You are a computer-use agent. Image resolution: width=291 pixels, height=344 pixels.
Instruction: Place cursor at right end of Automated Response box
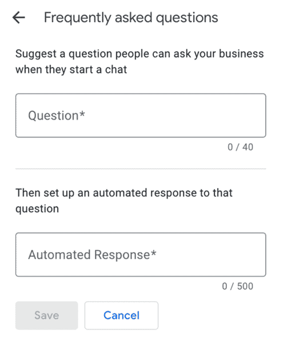coord(260,255)
